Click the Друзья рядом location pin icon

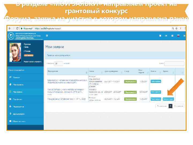[x=10, y=114]
